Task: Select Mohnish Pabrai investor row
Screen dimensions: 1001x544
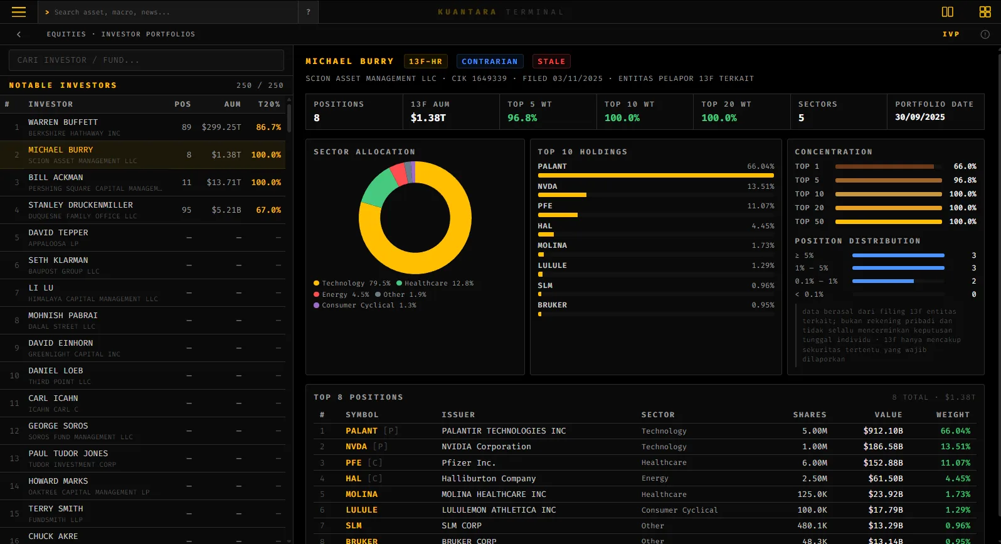Action: click(142, 321)
